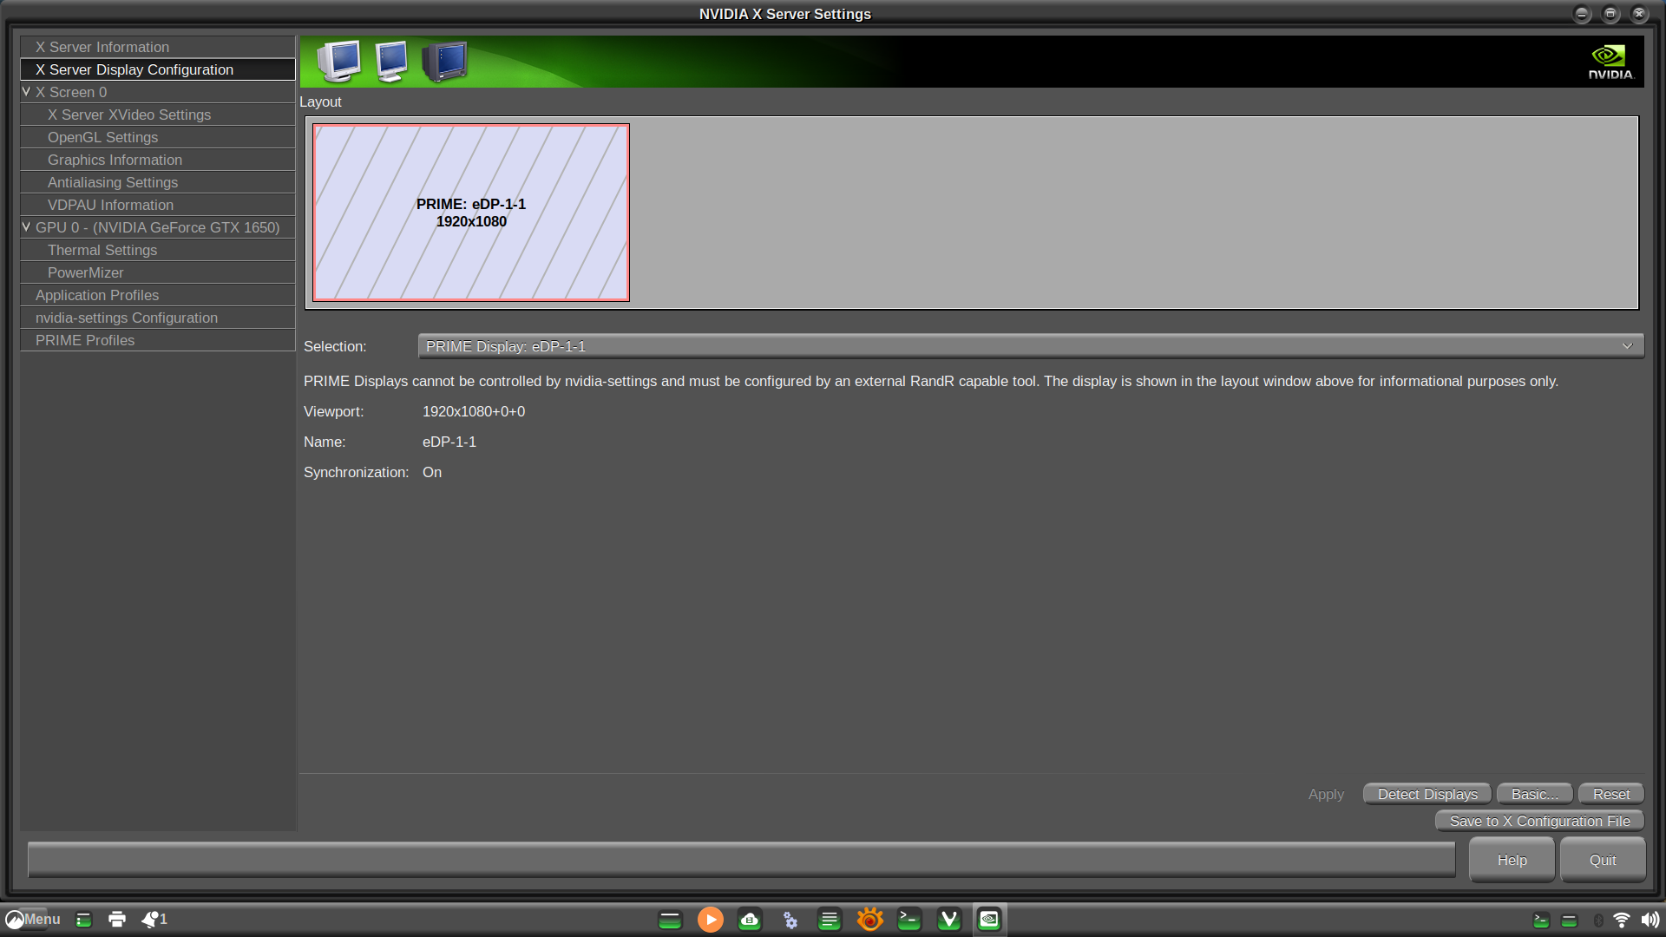Click the Help button
Image resolution: width=1666 pixels, height=937 pixels.
coord(1512,860)
